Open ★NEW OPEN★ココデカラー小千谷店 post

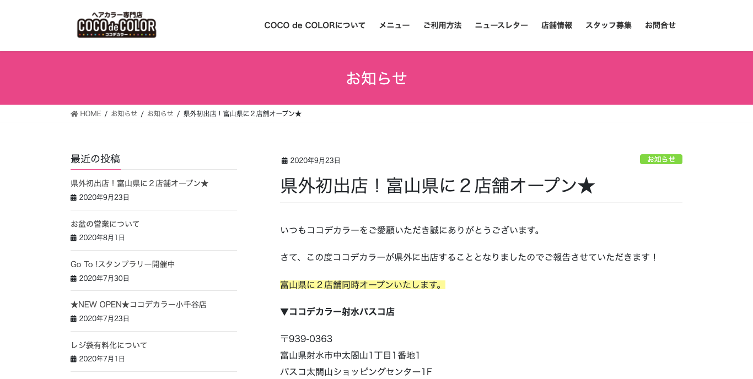tap(138, 305)
